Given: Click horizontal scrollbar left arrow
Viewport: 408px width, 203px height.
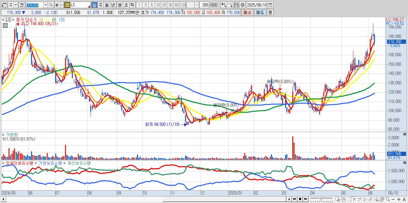Looking at the screenshot, I should point(4,199).
